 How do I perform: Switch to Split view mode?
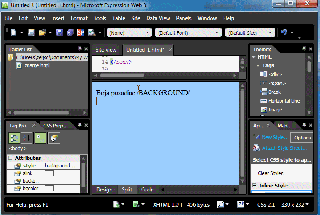point(127,190)
